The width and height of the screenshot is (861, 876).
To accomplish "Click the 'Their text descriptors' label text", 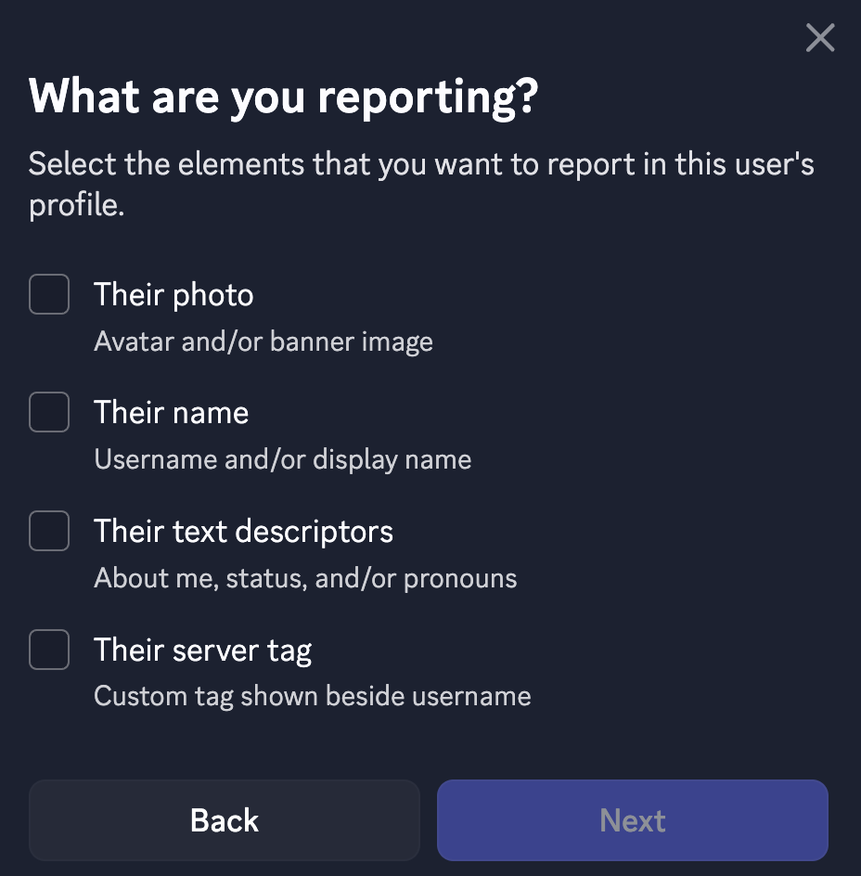I will [243, 532].
